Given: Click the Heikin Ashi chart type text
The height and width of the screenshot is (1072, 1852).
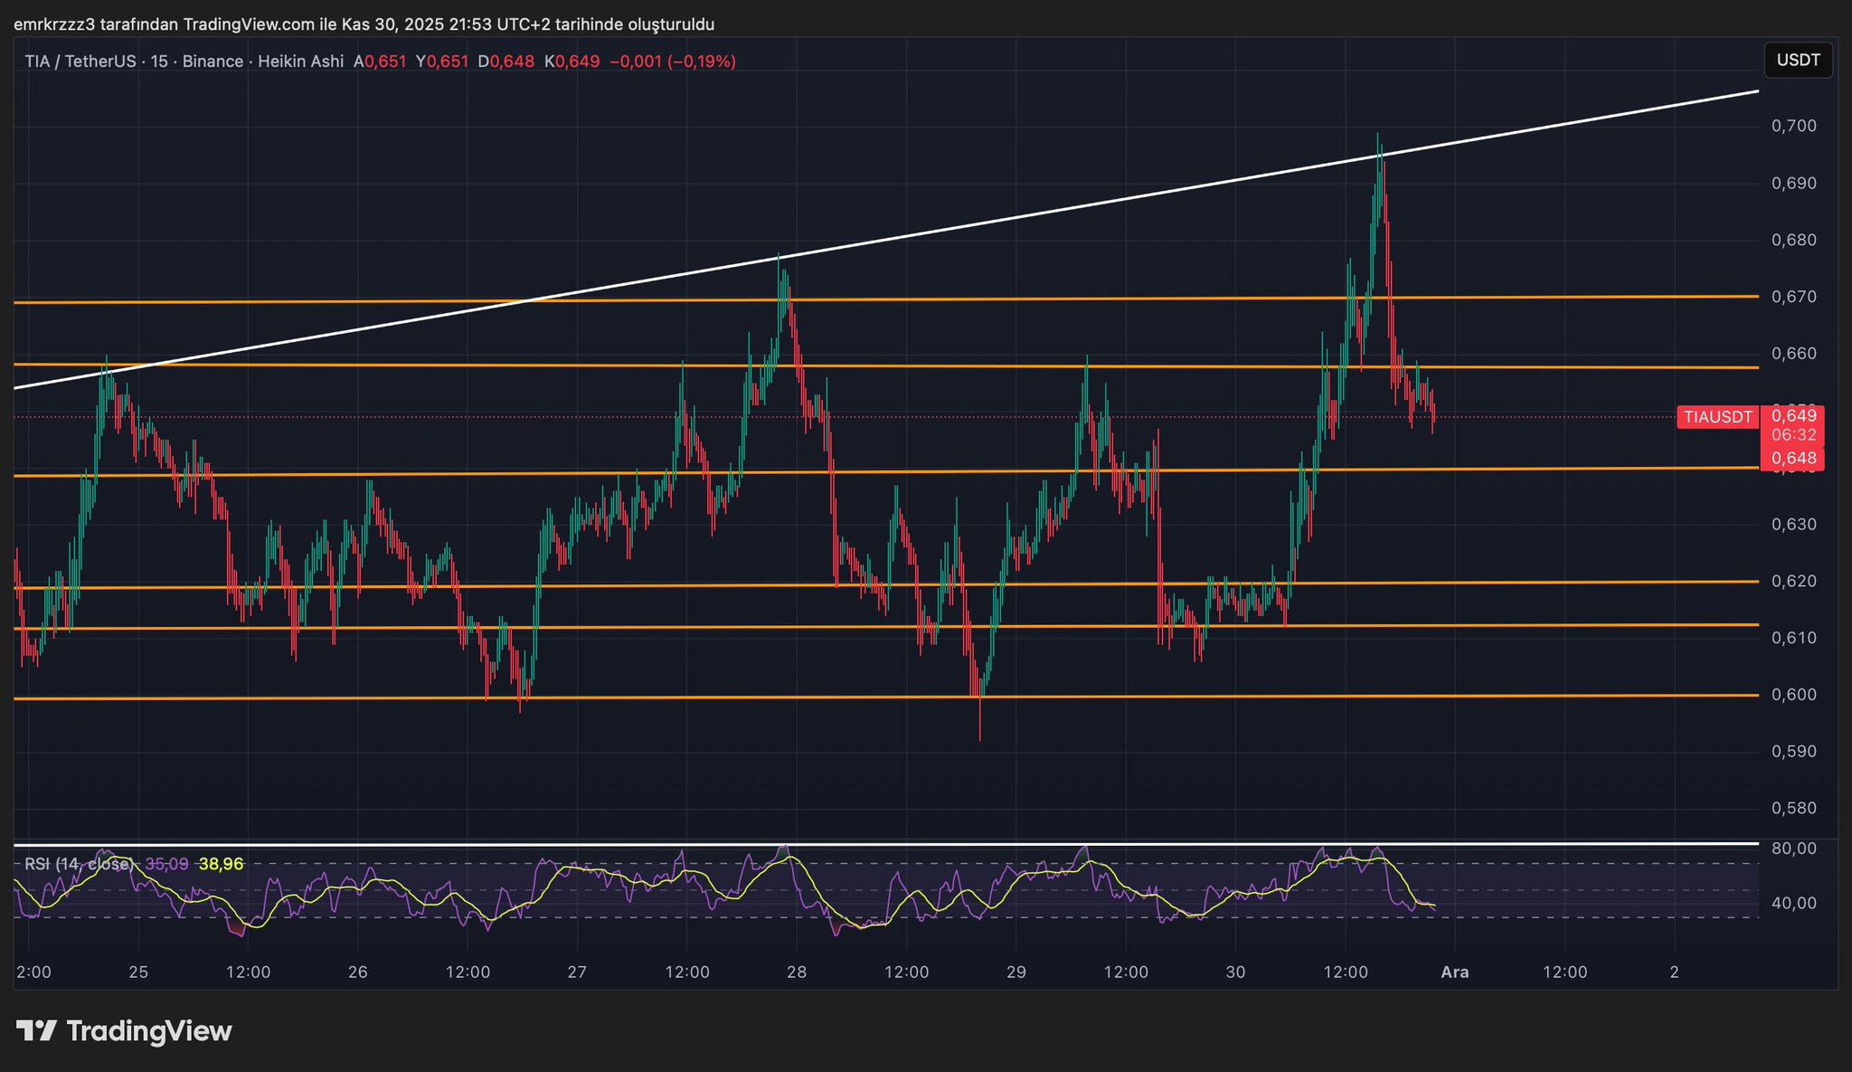Looking at the screenshot, I should tap(300, 62).
